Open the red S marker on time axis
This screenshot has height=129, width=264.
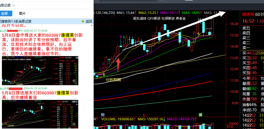click(x=144, y=115)
